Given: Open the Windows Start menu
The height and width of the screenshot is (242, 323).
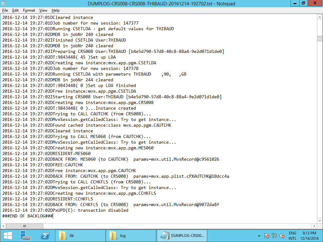Looking at the screenshot, I should click(8, 235).
